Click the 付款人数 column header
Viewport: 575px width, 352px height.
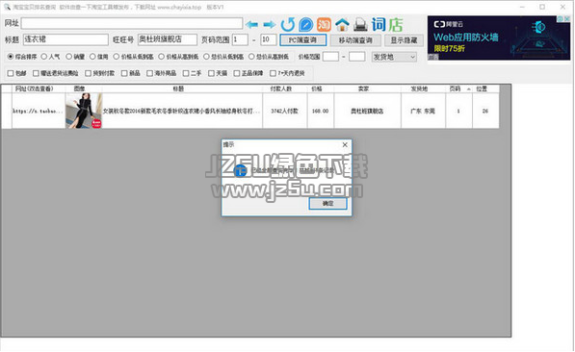284,88
